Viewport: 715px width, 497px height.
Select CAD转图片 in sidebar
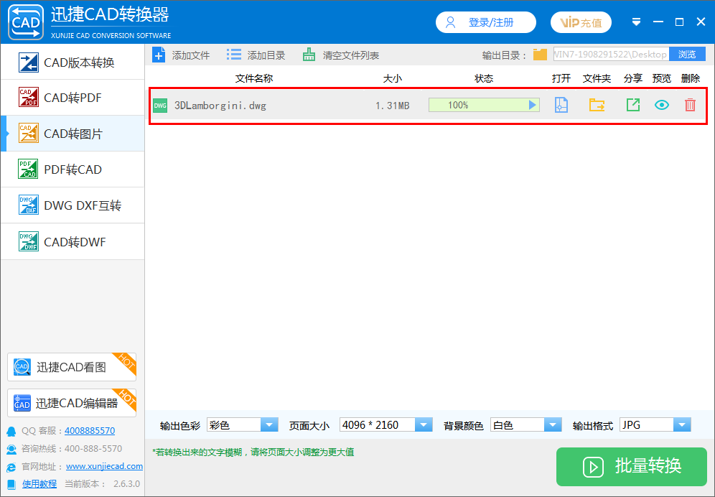coord(73,134)
